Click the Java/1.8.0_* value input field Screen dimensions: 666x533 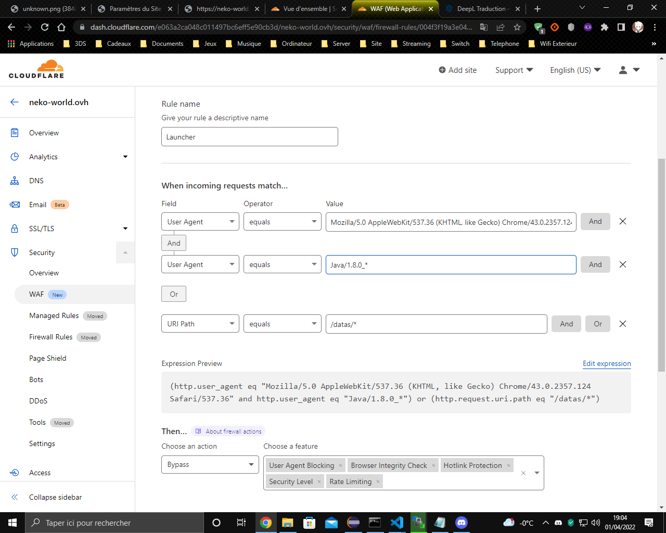[x=451, y=264]
